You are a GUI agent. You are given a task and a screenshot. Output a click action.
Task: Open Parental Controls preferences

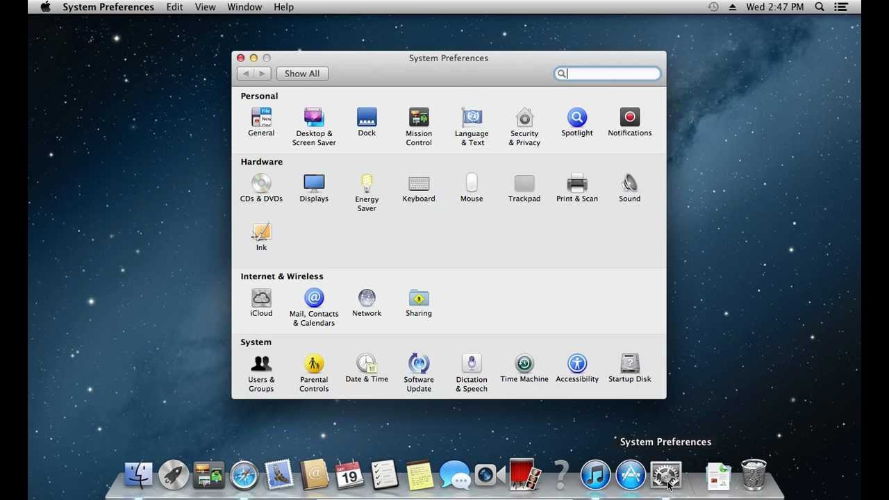click(x=314, y=373)
